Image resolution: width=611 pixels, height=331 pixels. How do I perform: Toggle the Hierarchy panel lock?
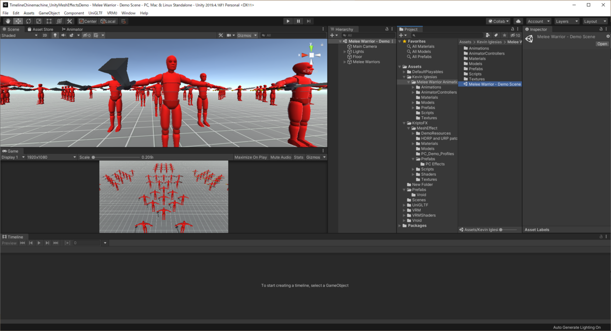(386, 29)
